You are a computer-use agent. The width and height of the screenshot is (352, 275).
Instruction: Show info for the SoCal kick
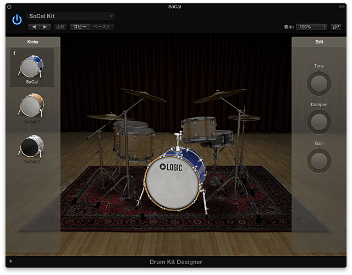coord(14,53)
